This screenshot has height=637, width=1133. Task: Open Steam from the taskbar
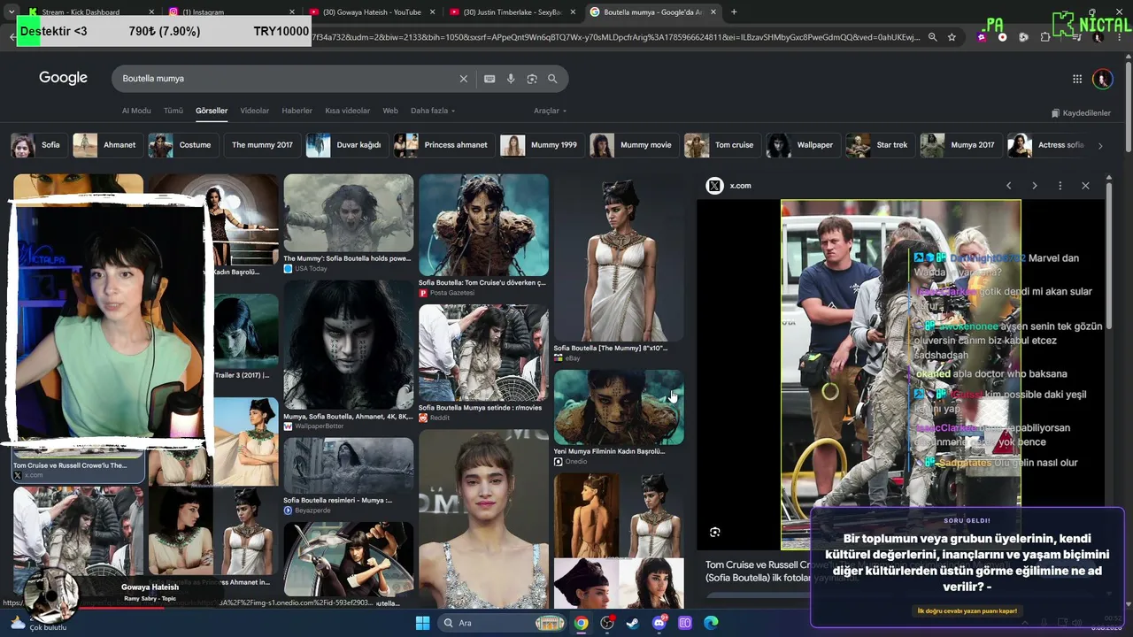pyautogui.click(x=632, y=623)
